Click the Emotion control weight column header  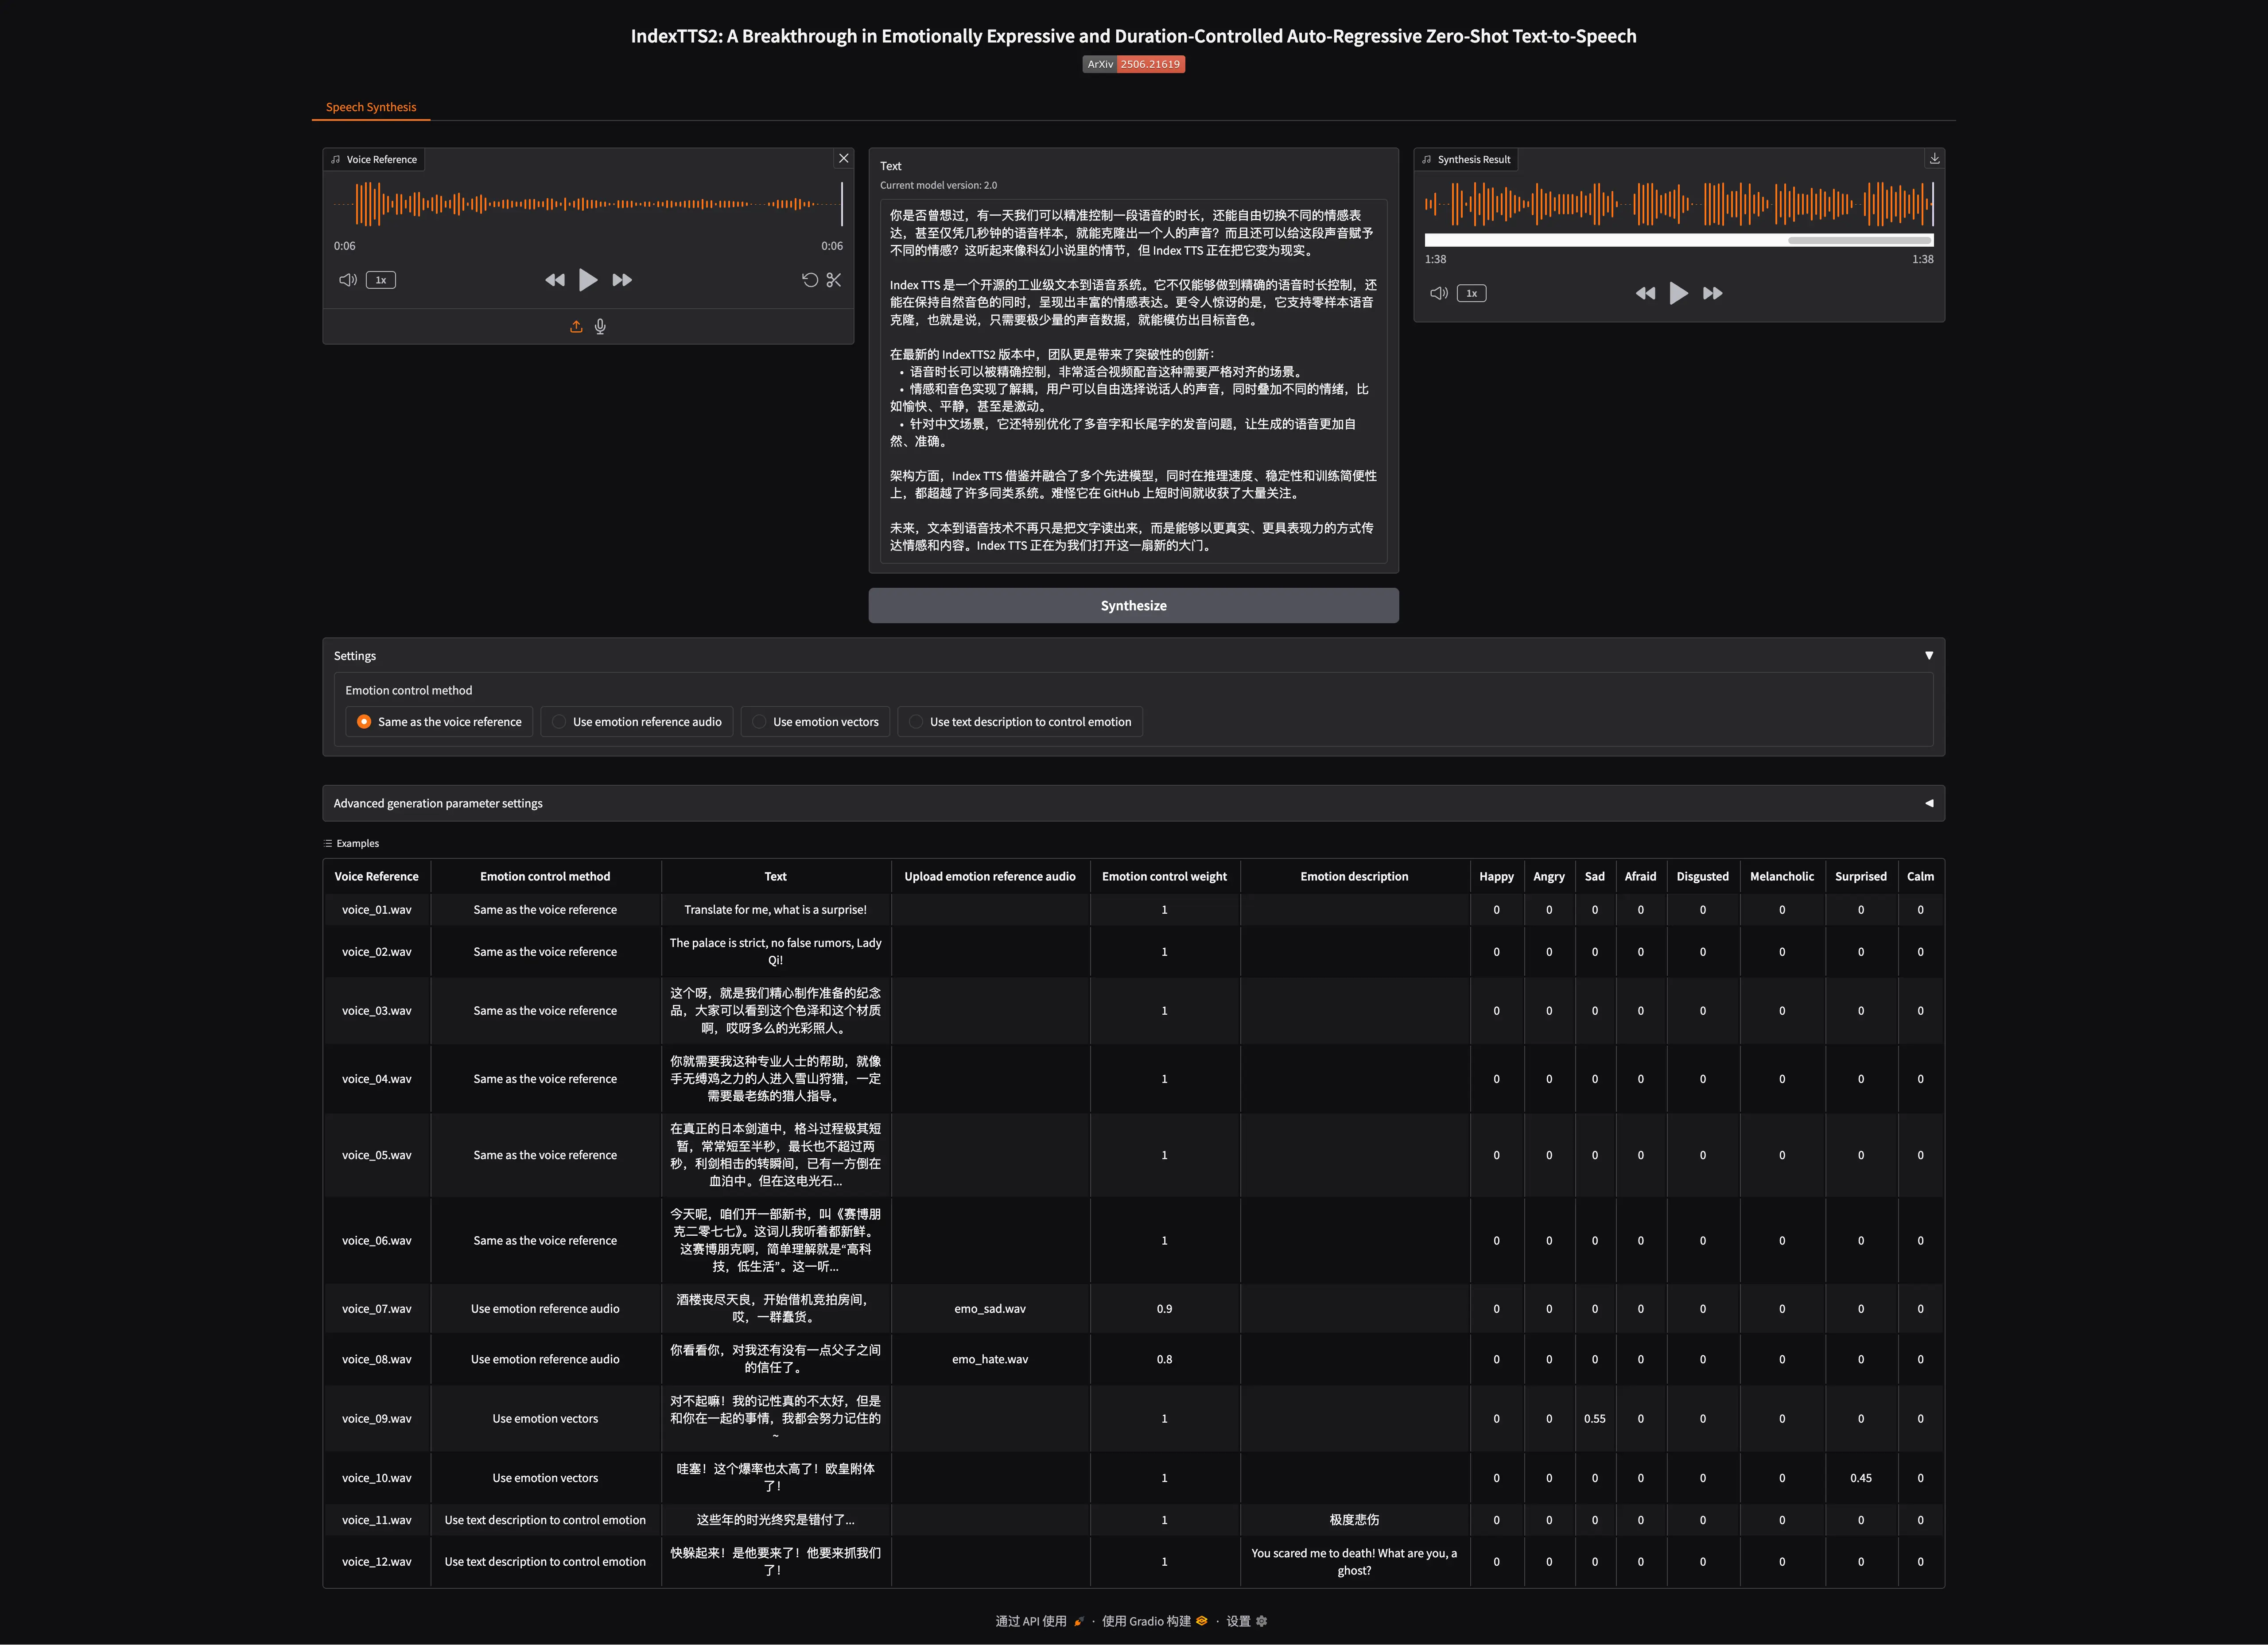pyautogui.click(x=1165, y=877)
